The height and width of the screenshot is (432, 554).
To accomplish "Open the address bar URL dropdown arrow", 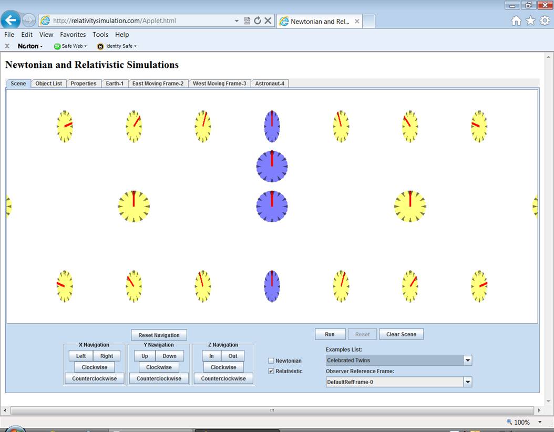I will coord(237,21).
